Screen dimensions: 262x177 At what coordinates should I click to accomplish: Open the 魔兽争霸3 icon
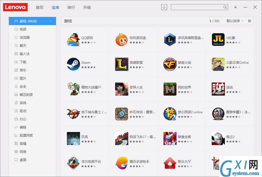click(218, 114)
